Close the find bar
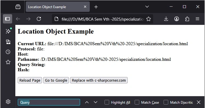 [x=199, y=102]
